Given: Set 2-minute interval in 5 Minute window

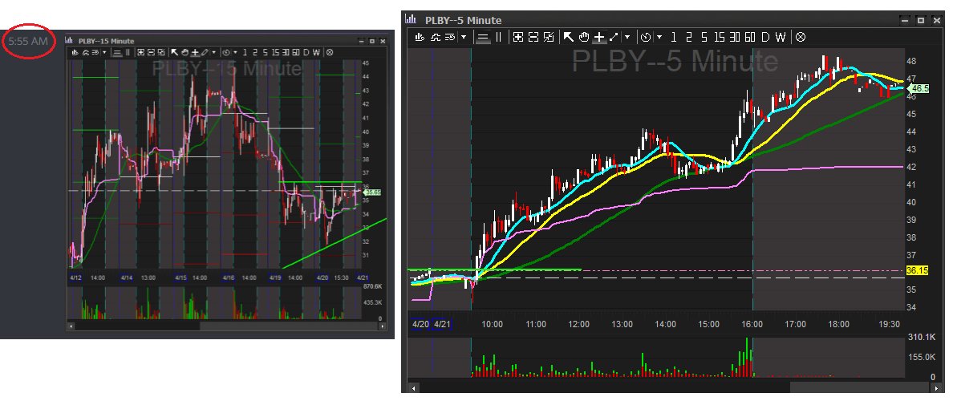Looking at the screenshot, I should click(x=689, y=37).
